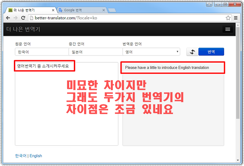Image resolution: width=244 pixels, height=166 pixels.
Task: Open a new tab
Action: (112, 10)
